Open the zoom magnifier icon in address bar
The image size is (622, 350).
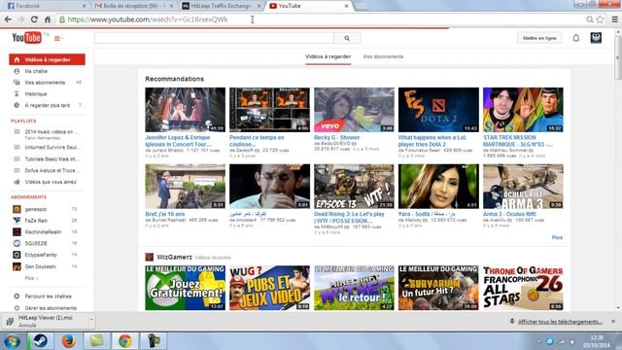pyautogui.click(x=590, y=19)
